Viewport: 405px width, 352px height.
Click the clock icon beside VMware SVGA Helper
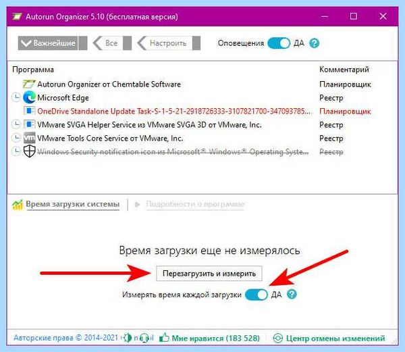point(16,124)
